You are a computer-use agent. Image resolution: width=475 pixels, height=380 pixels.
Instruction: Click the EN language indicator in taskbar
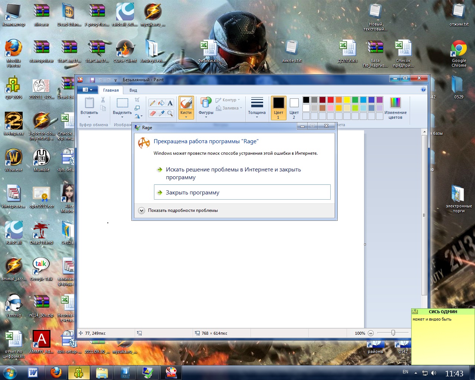coord(405,372)
